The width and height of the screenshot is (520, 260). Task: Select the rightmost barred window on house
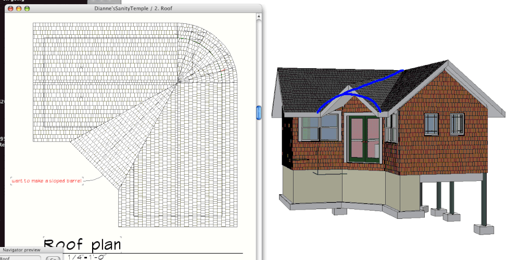pos(456,124)
